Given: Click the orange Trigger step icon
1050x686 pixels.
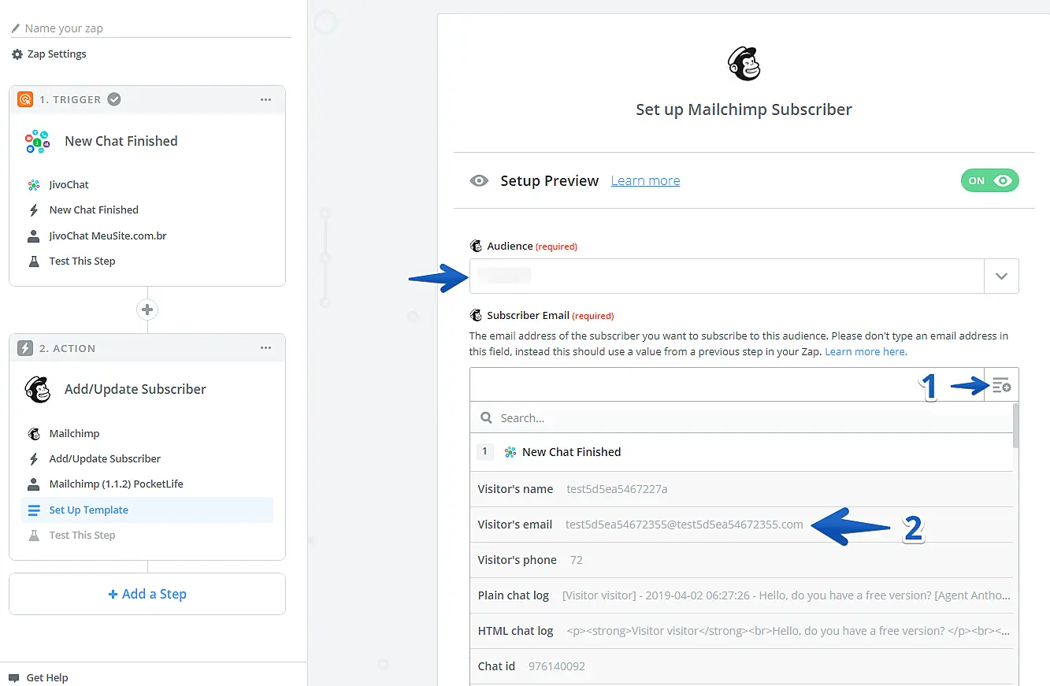Looking at the screenshot, I should (25, 99).
